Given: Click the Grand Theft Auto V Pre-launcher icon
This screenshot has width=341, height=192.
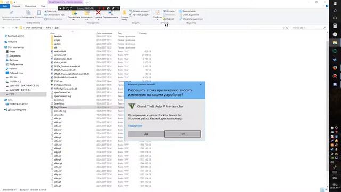Looking at the screenshot, I should pyautogui.click(x=132, y=106).
